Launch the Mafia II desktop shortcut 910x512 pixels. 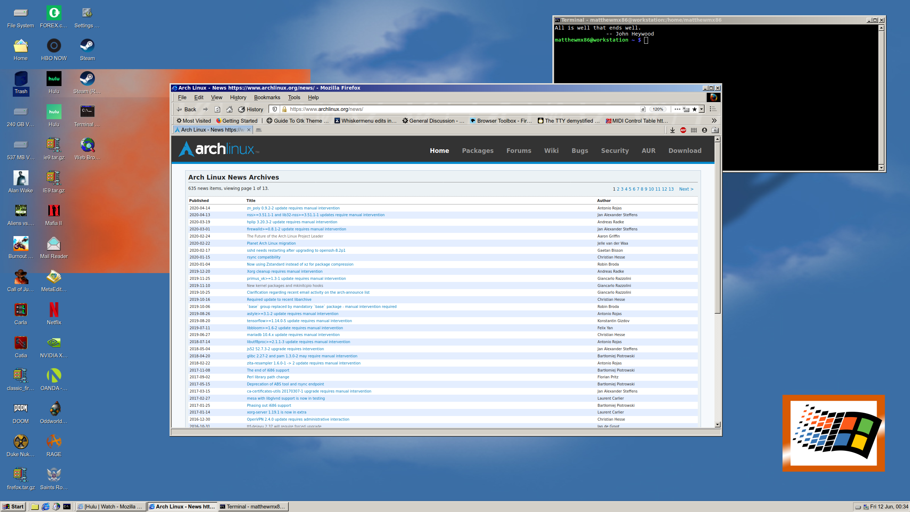[54, 215]
